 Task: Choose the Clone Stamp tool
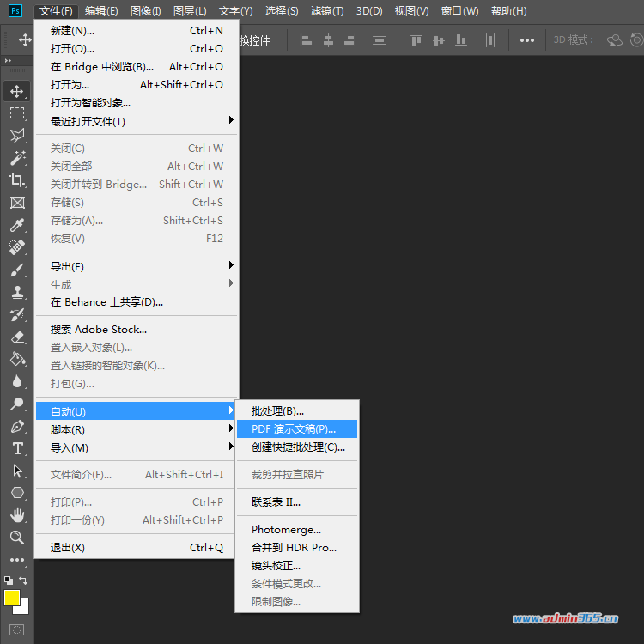(x=17, y=292)
